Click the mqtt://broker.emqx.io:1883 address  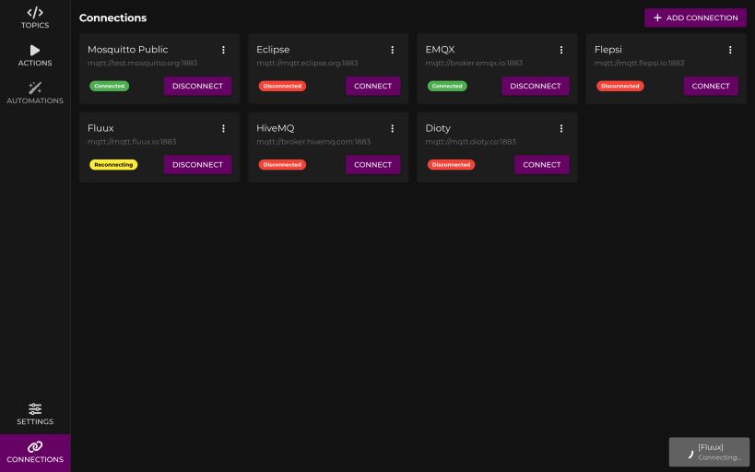click(474, 63)
